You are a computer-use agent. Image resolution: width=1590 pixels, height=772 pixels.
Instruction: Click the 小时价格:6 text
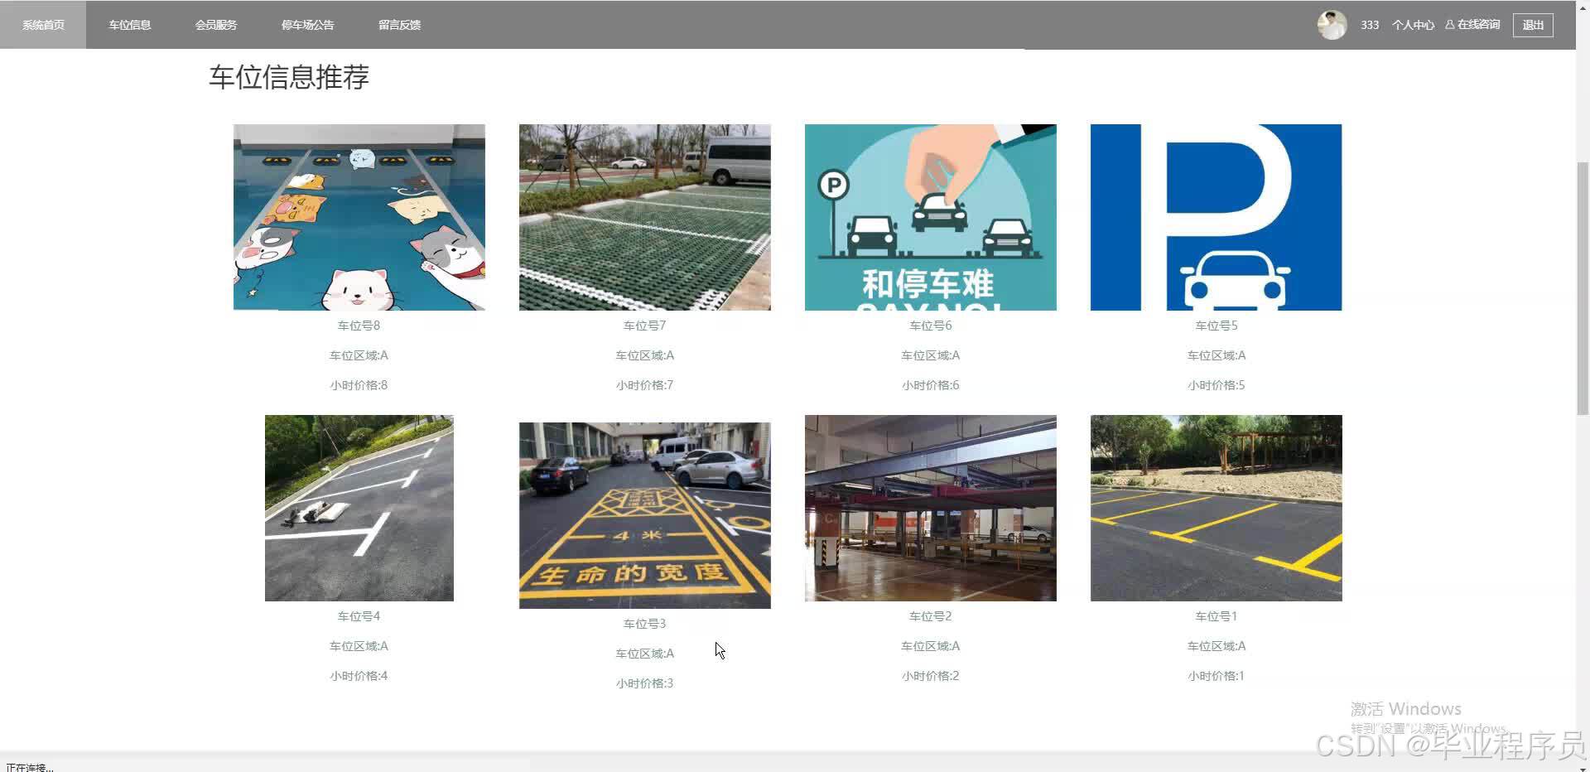[x=931, y=385]
